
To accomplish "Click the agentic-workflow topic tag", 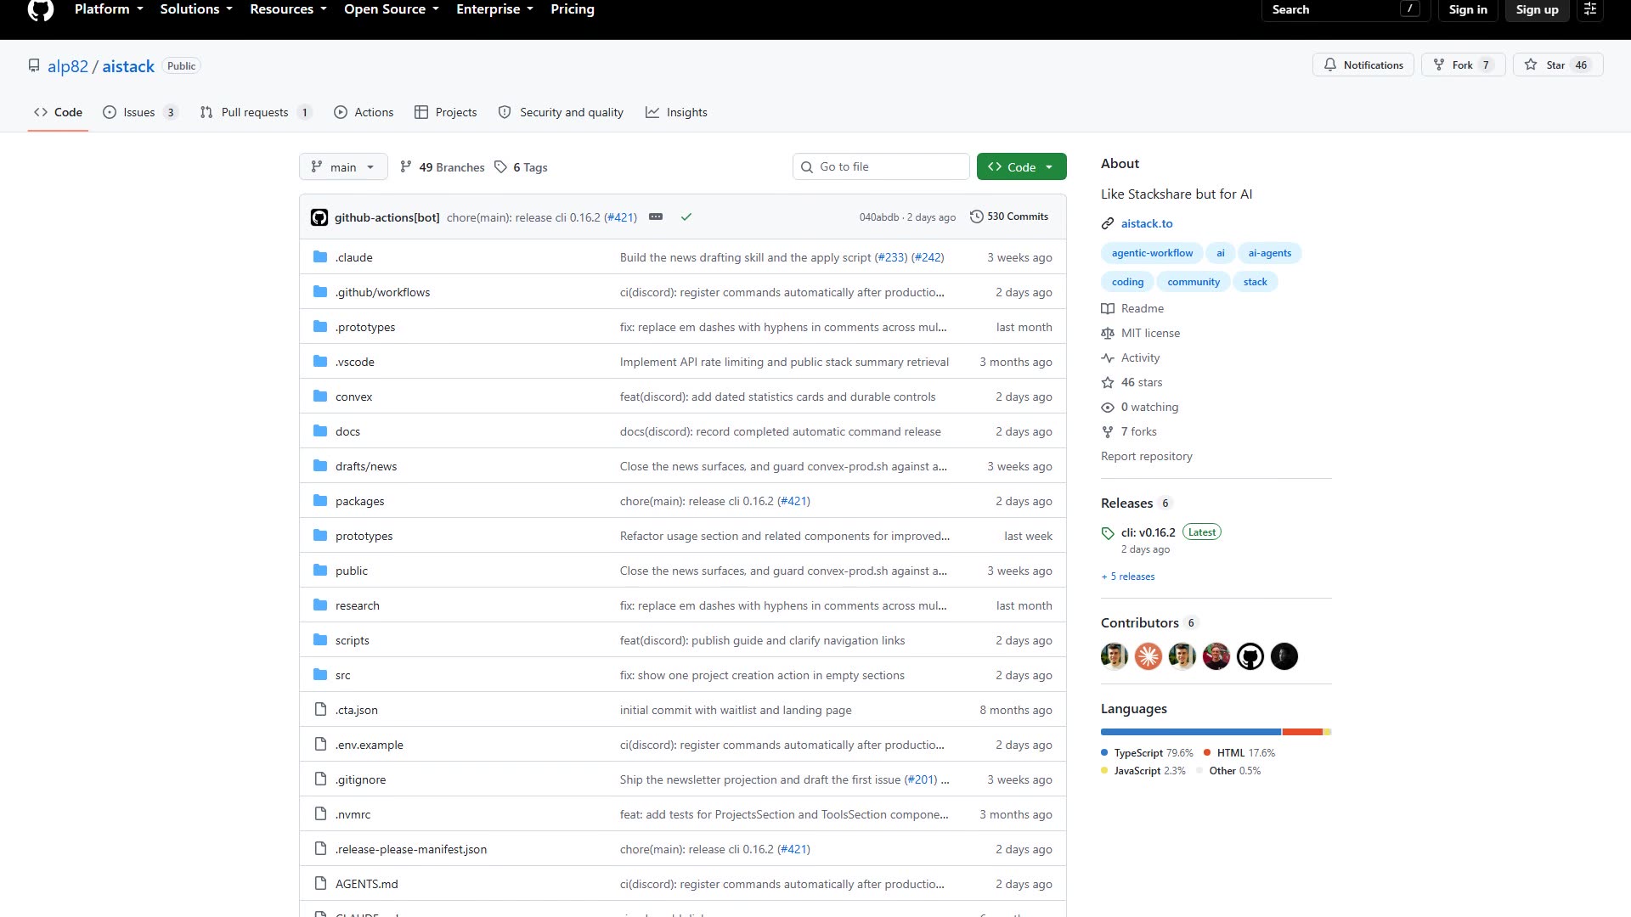I will pyautogui.click(x=1152, y=253).
